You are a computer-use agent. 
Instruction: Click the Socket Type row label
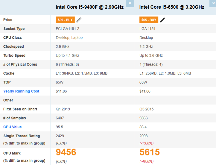[14, 29]
